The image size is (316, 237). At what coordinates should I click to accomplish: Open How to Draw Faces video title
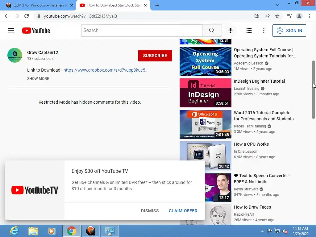coord(252,207)
